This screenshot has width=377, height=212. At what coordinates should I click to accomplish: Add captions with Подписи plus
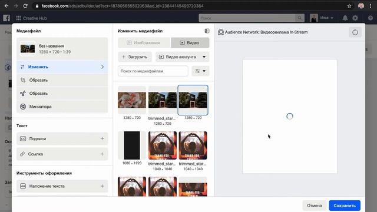[102, 139]
